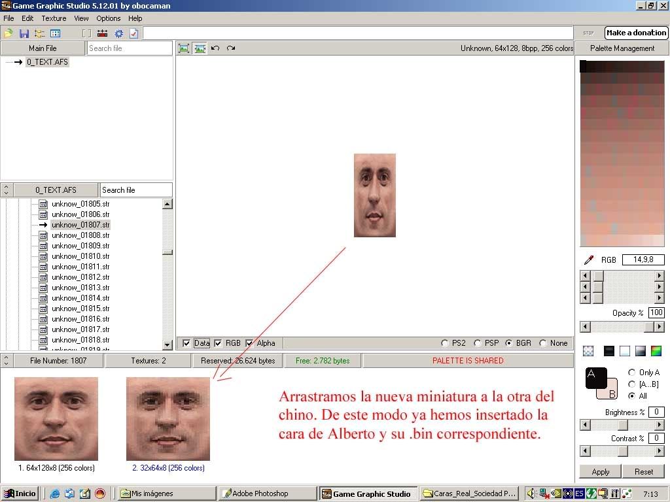670x502 pixels.
Task: Switch to the Adobe Photoshop taskbar window
Action: click(x=267, y=494)
